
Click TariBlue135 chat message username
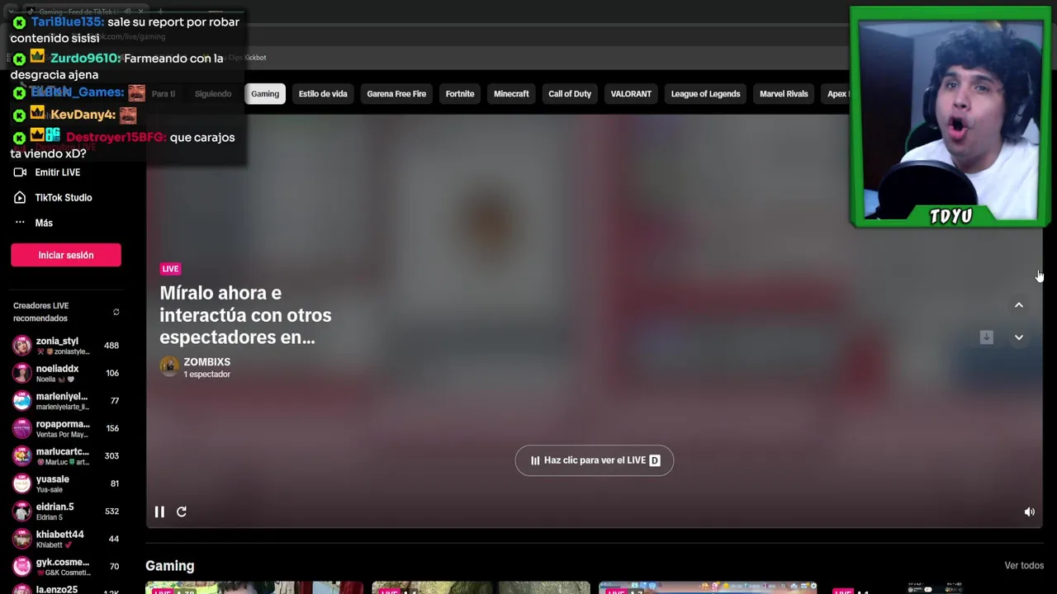pos(68,22)
